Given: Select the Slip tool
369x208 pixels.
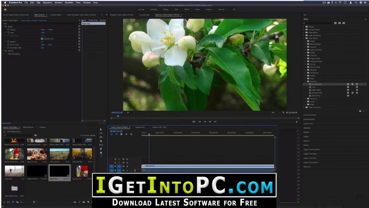Looking at the screenshot, I should [x=101, y=145].
